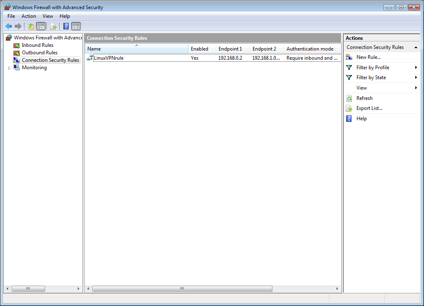Click the Export List icon in Actions pane

coord(349,108)
